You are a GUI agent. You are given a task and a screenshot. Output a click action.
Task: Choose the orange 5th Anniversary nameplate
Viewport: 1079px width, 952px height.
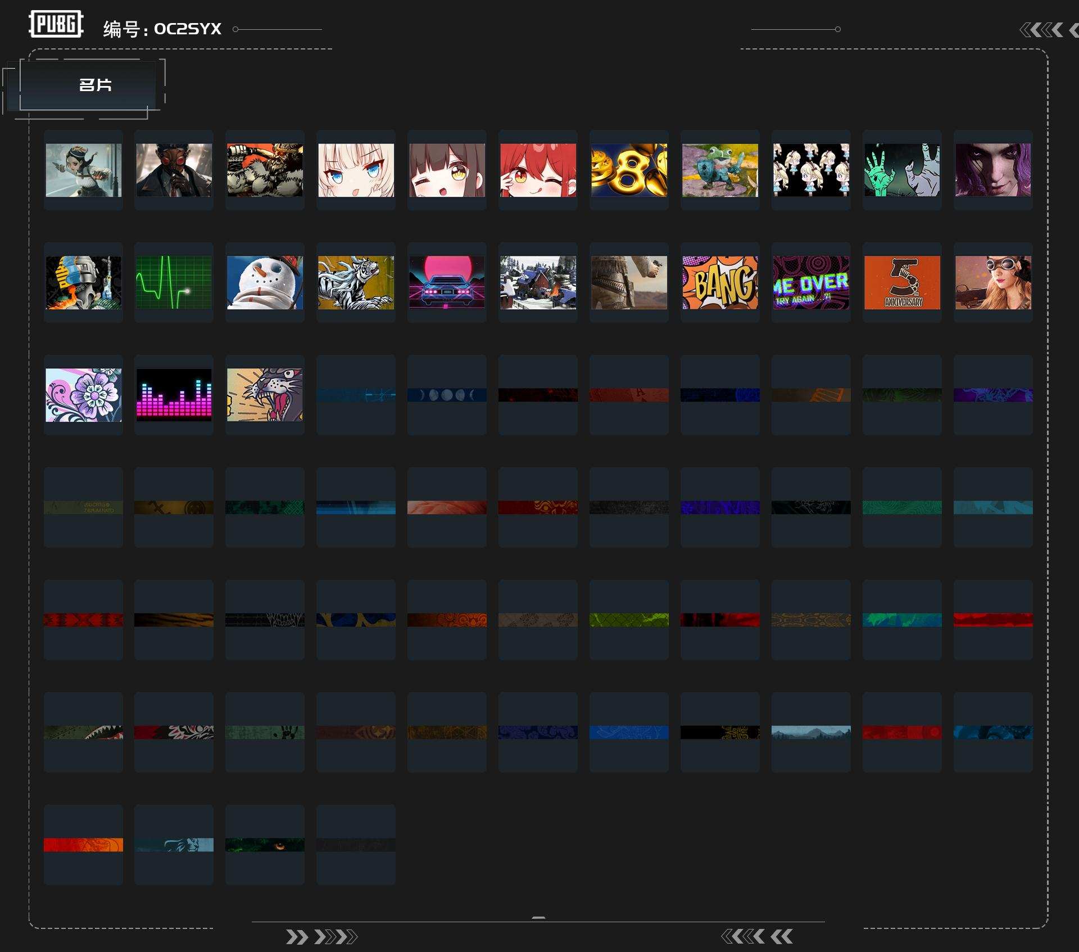coord(903,282)
